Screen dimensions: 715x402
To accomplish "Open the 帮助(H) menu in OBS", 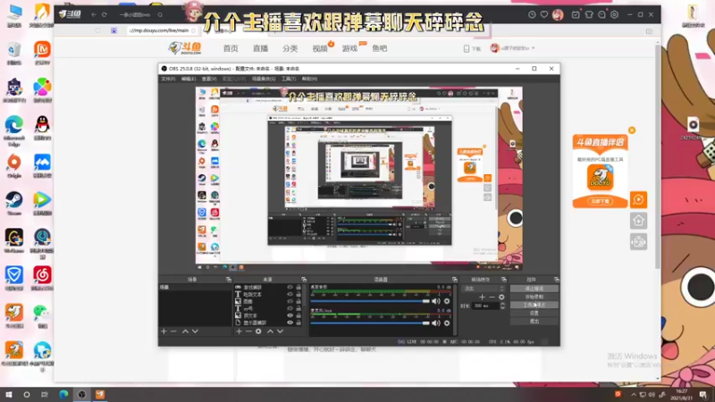I will [x=309, y=79].
